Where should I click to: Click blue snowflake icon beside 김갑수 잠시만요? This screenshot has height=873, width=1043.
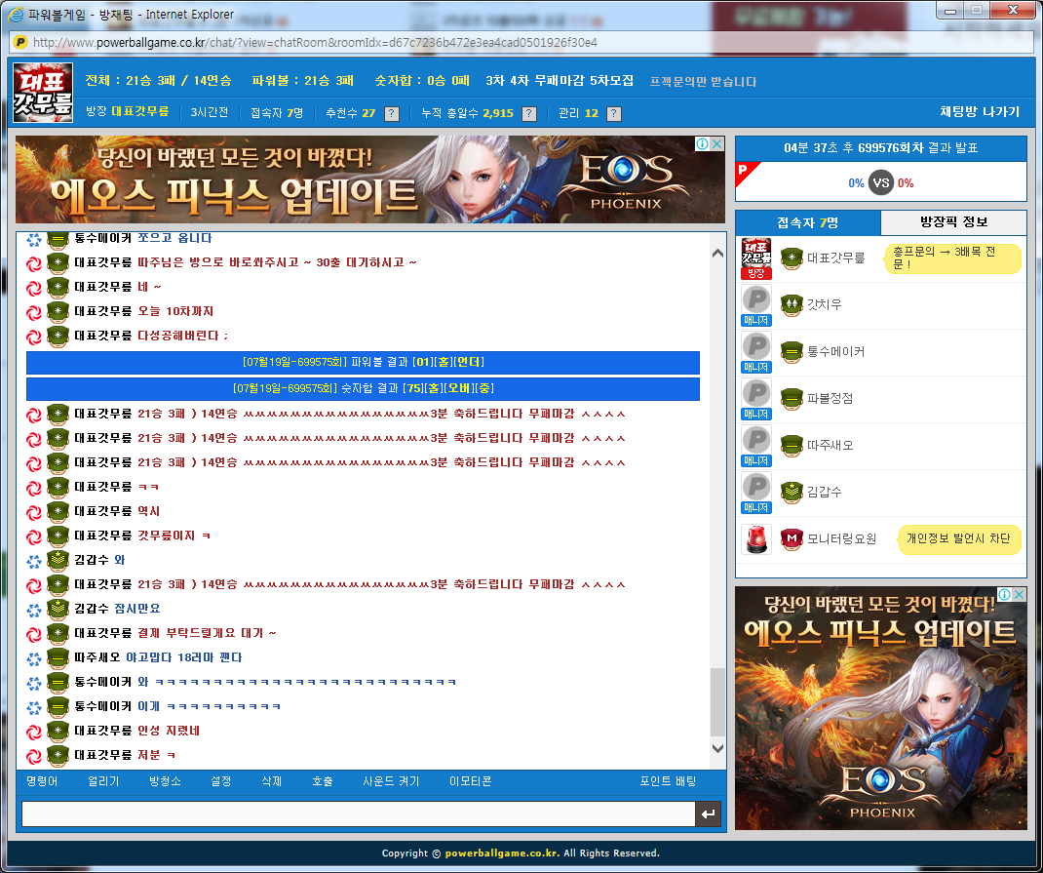(34, 610)
